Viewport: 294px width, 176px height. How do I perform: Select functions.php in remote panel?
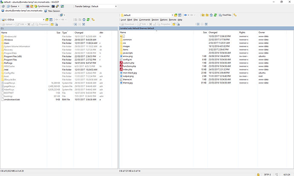[130, 66]
